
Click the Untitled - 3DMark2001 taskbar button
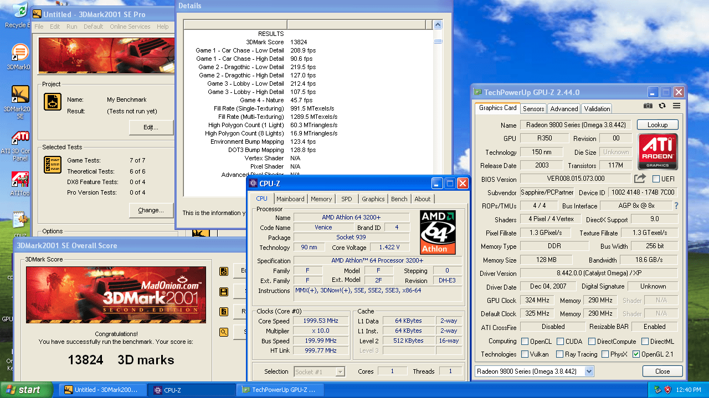pos(104,390)
